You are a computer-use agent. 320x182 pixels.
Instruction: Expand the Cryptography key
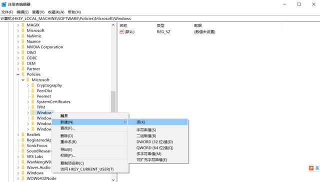point(28,85)
